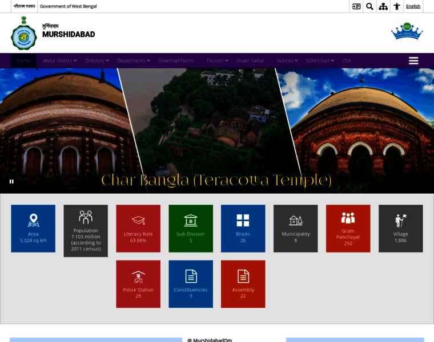The width and height of the screenshot is (434, 342).
Task: Click the 'Blocks 26' text
Action: tap(243, 237)
